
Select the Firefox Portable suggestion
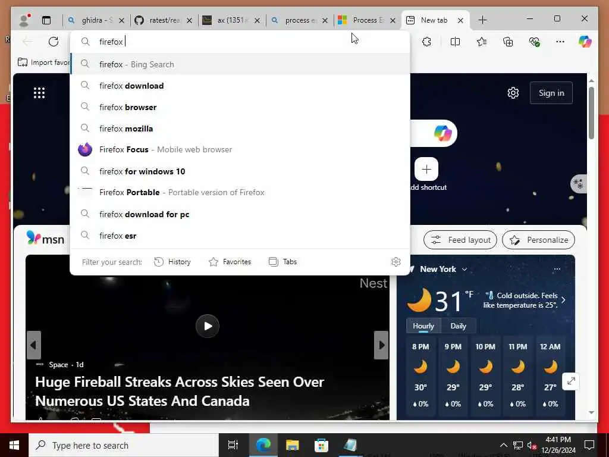(x=240, y=192)
